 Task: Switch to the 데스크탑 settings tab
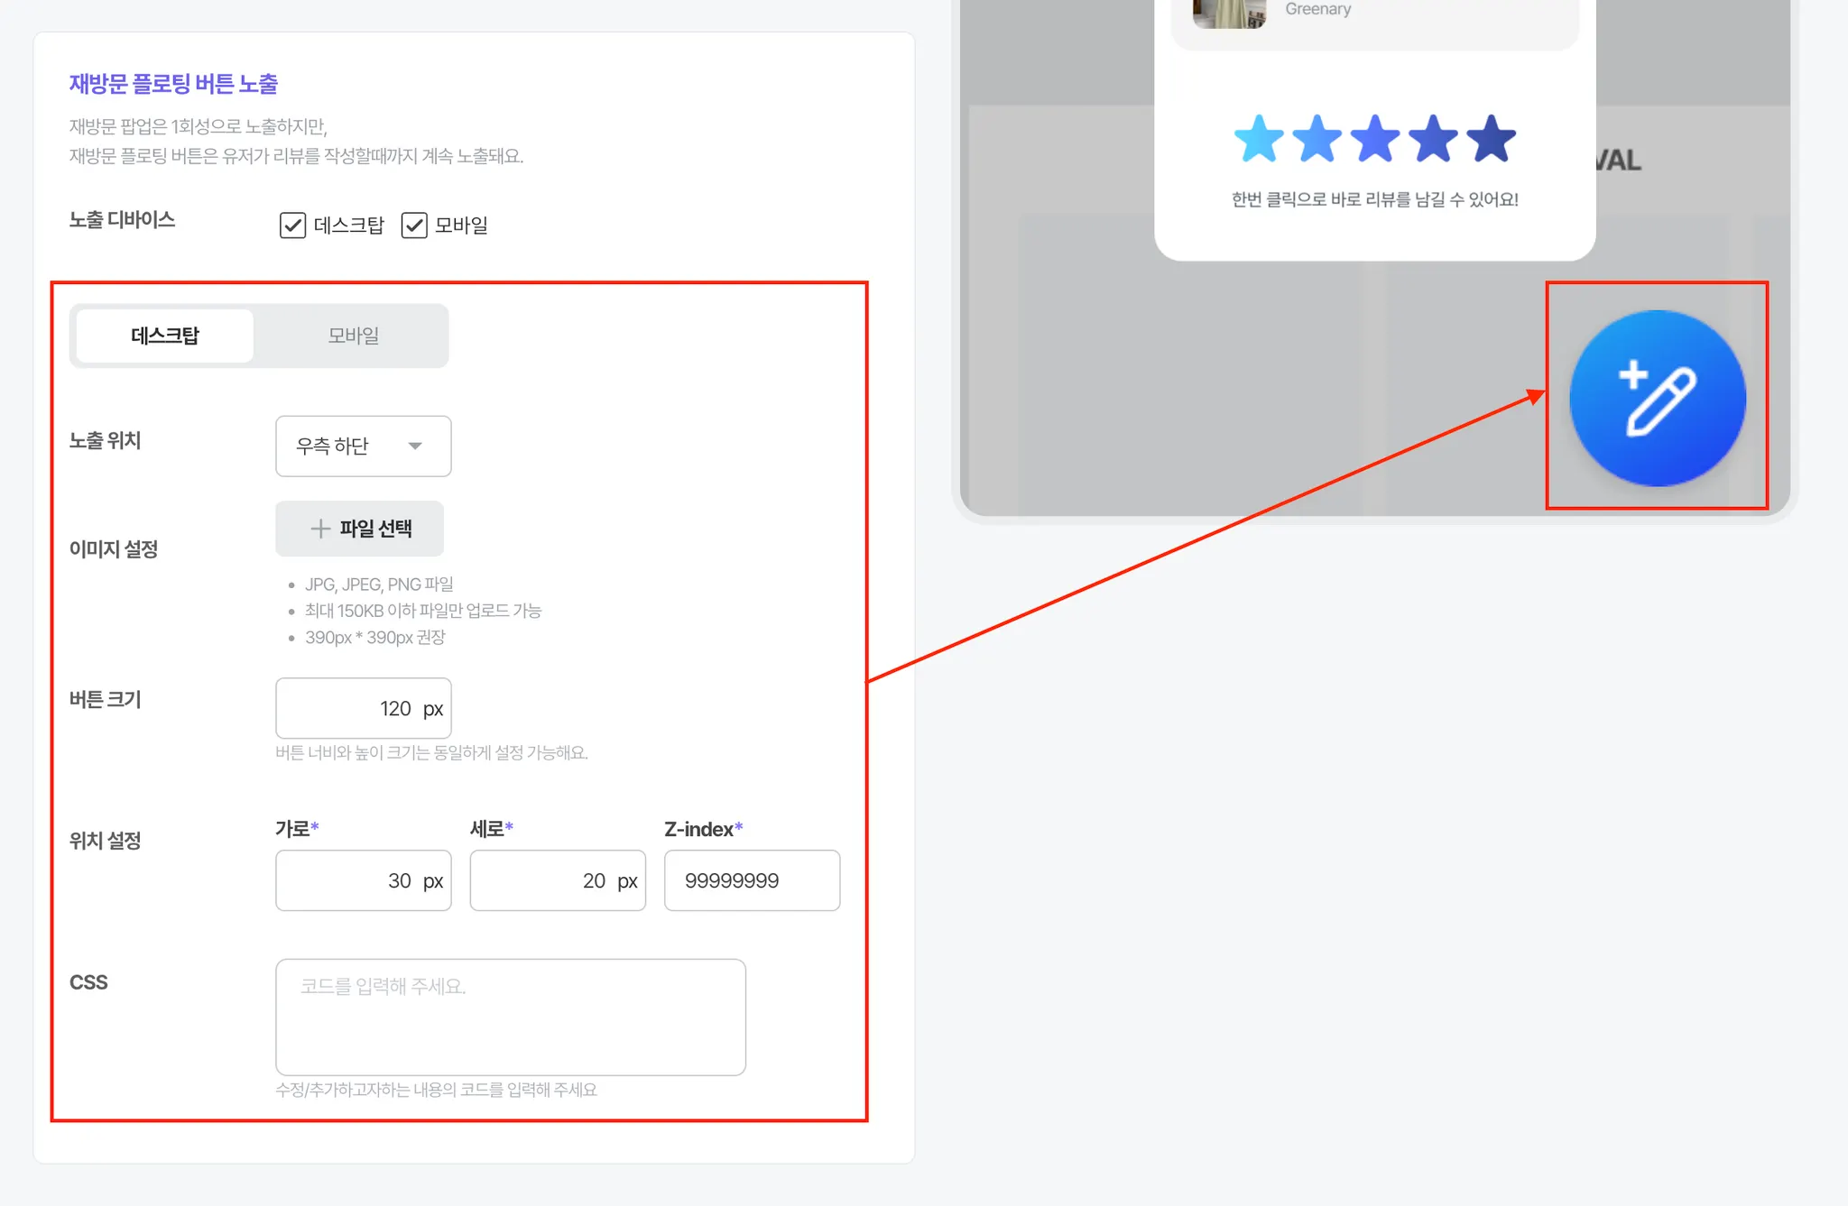coord(165,336)
